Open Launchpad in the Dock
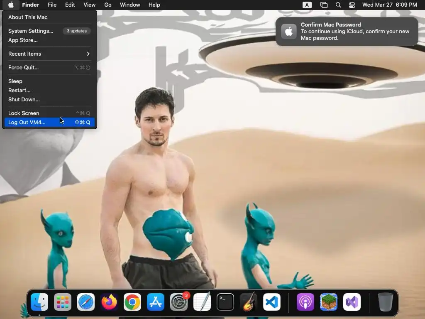 63,302
